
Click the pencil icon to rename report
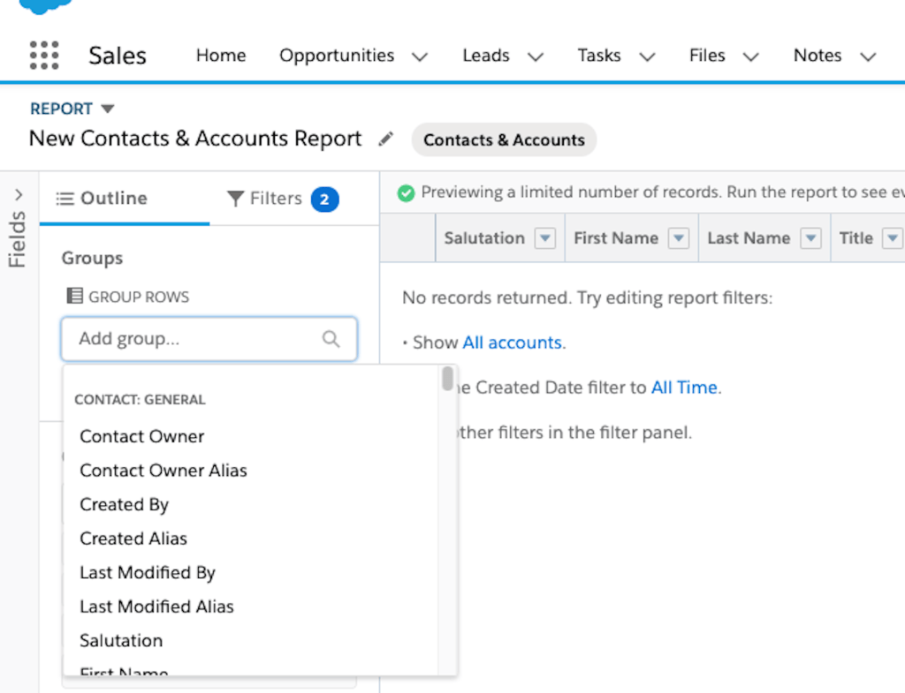tap(385, 139)
